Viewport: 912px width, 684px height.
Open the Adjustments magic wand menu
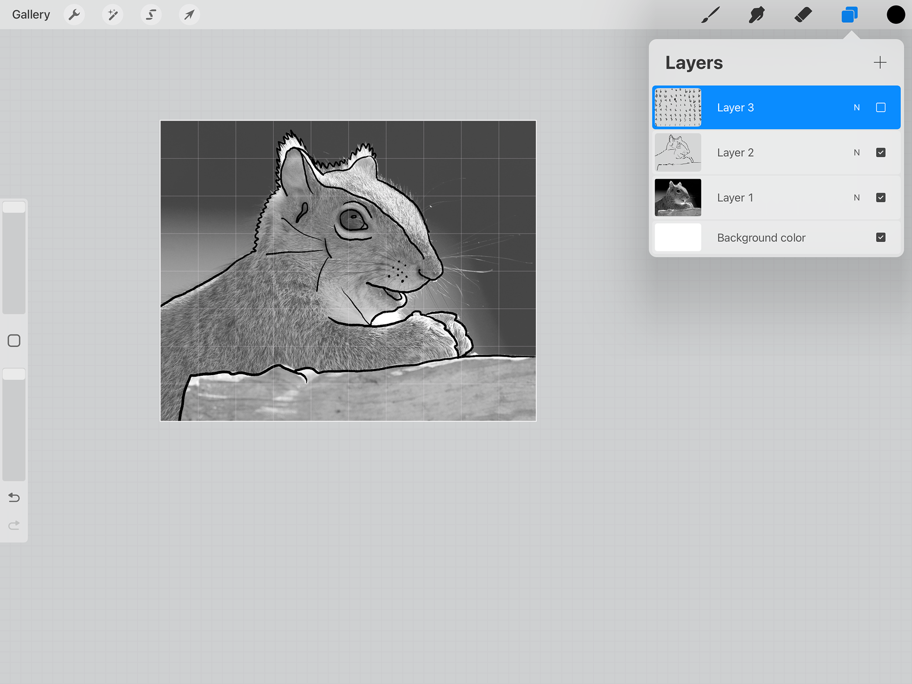tap(113, 15)
